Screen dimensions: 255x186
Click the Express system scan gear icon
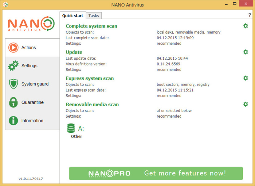coord(245,78)
